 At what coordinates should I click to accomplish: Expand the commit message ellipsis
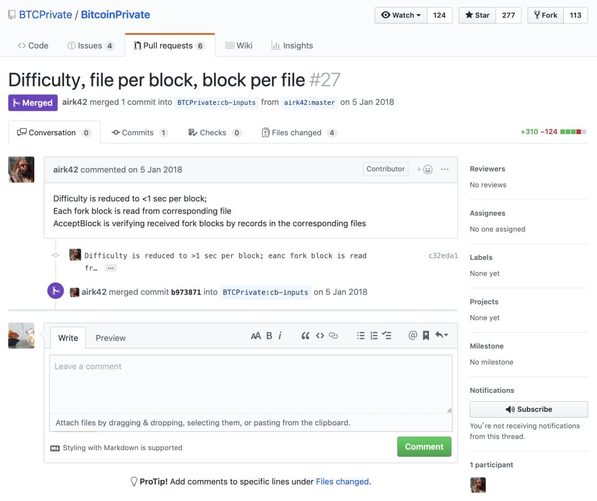(111, 268)
